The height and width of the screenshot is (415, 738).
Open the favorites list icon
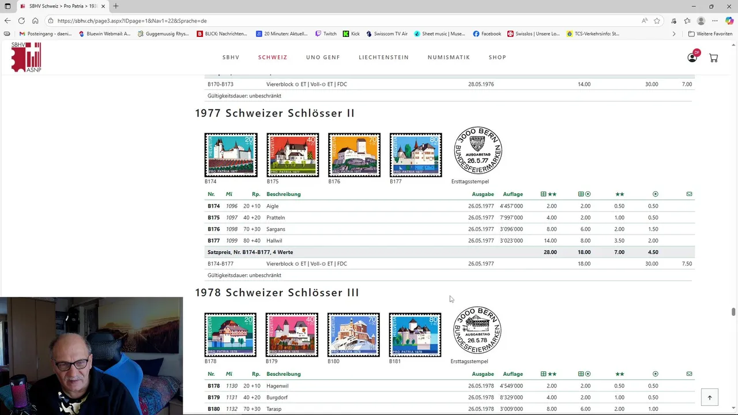click(687, 21)
